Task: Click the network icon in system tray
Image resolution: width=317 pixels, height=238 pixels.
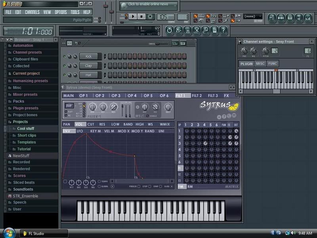Action: [287, 233]
